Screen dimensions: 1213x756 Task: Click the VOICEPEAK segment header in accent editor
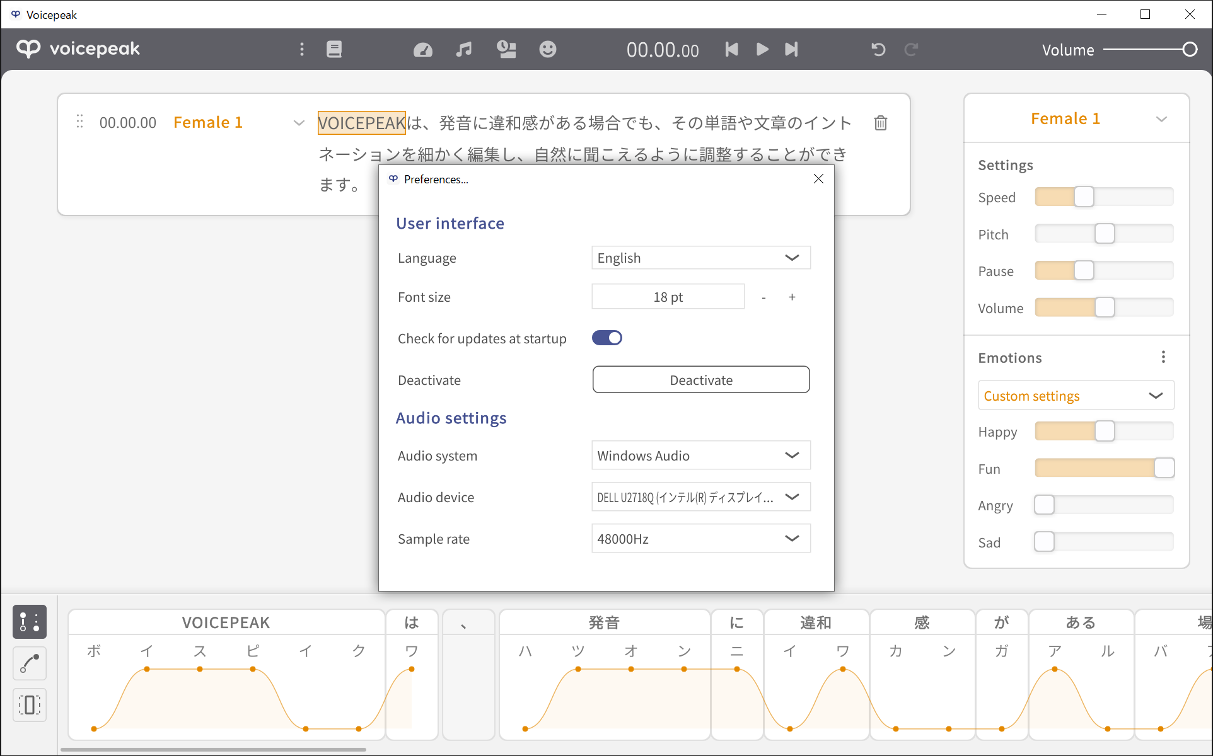226,622
